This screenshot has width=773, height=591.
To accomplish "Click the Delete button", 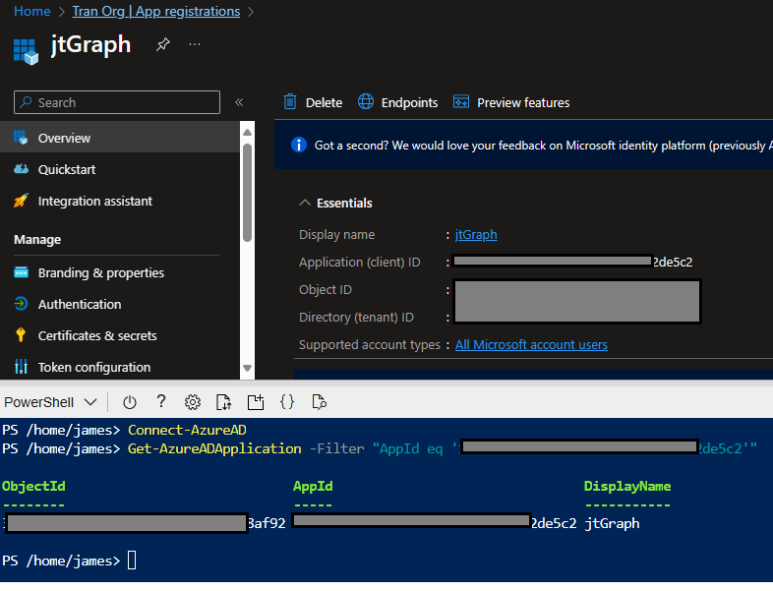I will pyautogui.click(x=313, y=102).
